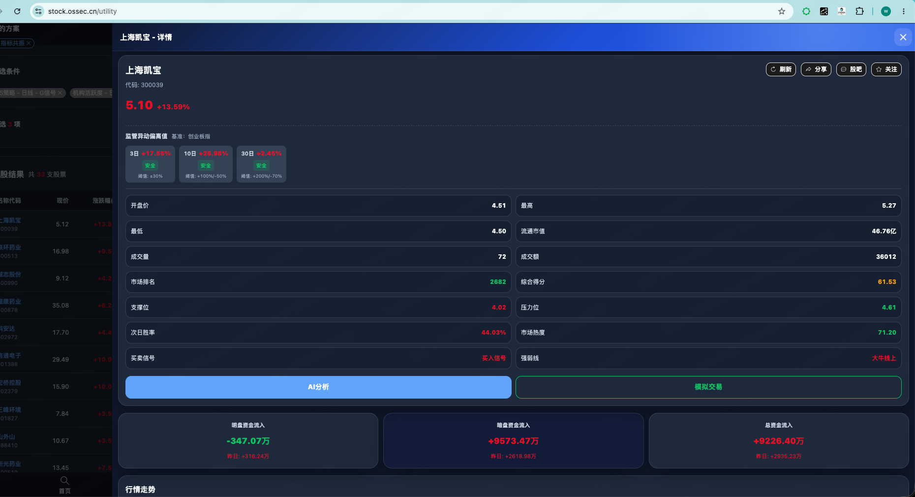Open the green gear extension icon
This screenshot has height=497, width=915.
[x=806, y=11]
